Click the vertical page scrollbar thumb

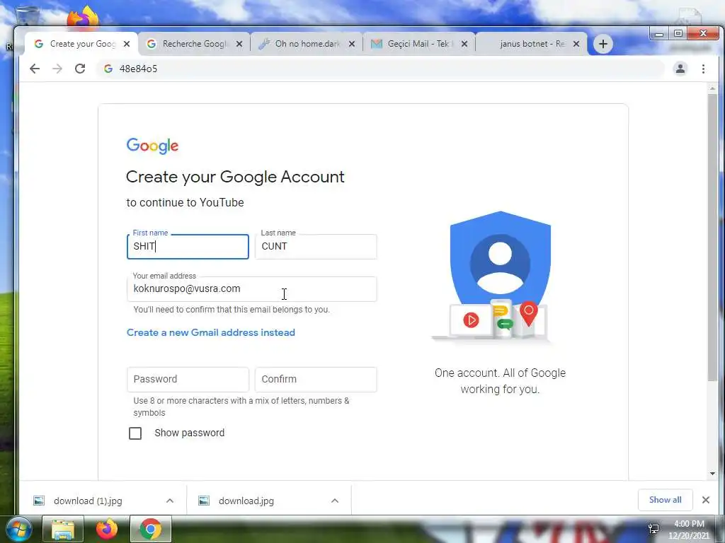point(712,238)
